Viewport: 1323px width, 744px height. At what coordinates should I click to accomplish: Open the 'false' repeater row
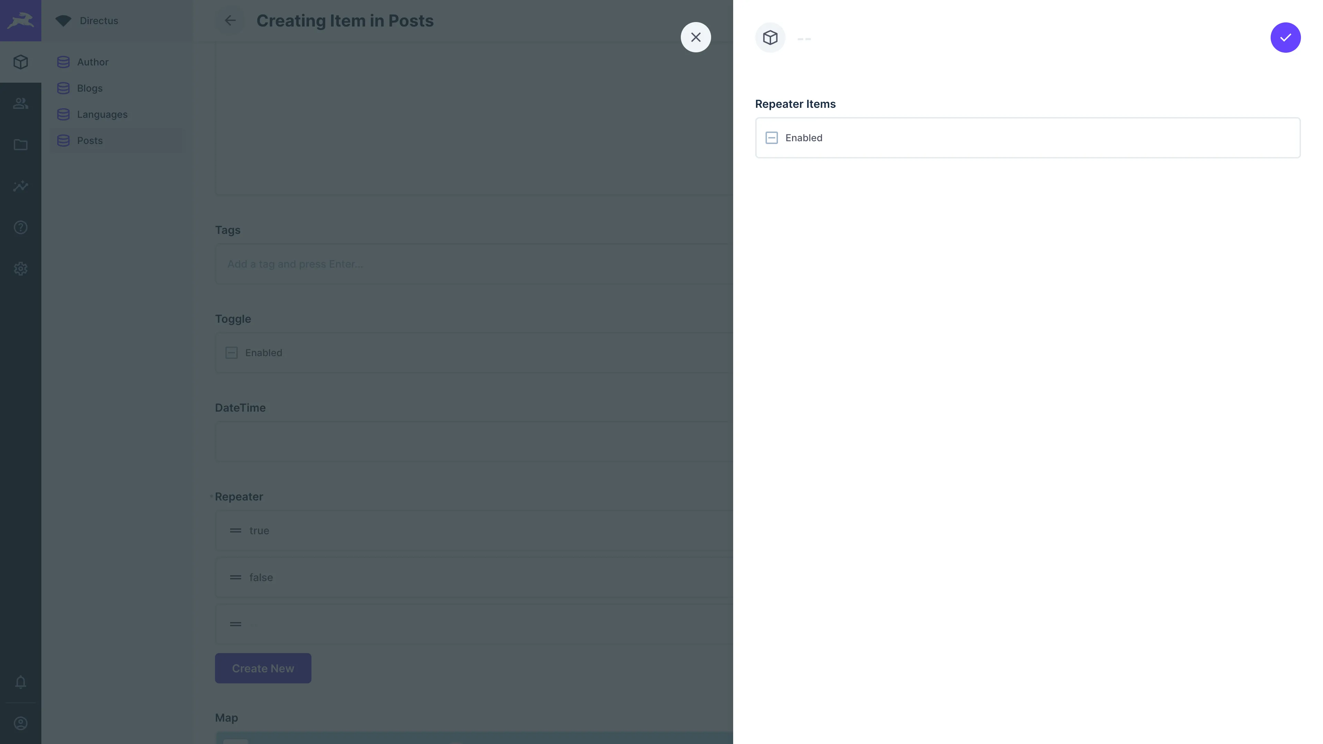(x=462, y=577)
